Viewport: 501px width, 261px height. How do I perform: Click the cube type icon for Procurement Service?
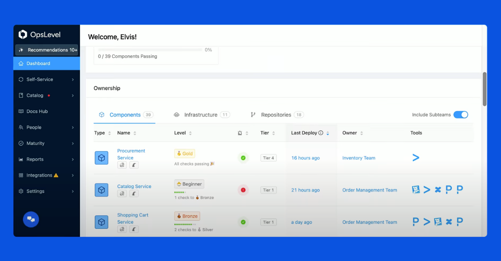click(101, 158)
